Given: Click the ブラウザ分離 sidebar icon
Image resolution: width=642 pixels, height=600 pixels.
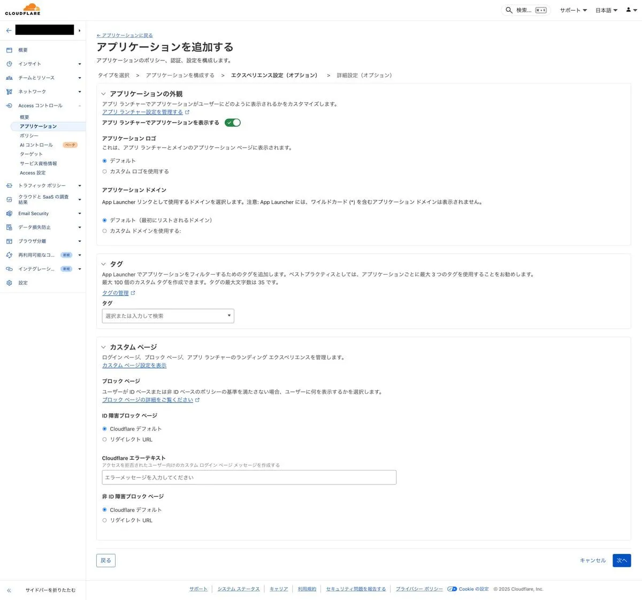Looking at the screenshot, I should pos(9,241).
